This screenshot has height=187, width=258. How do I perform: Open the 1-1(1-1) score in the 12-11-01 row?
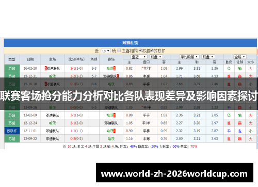point(76,131)
